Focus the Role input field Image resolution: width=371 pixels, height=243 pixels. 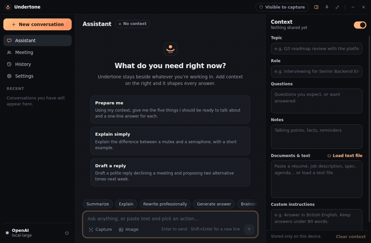(317, 71)
